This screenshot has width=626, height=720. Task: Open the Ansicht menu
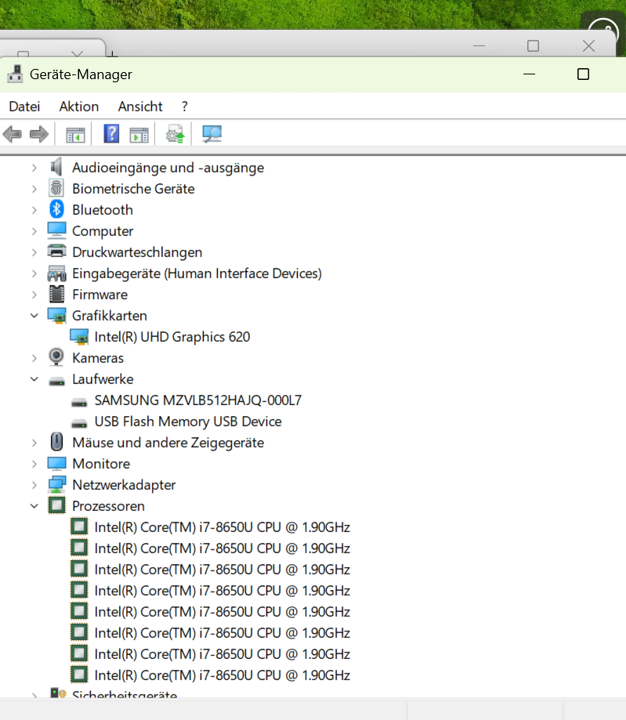click(140, 107)
